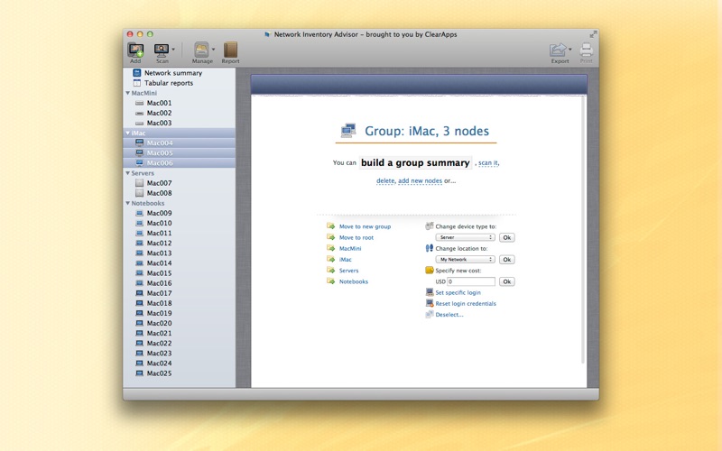Viewport: 722px width, 451px height.
Task: Confirm location with its Ok button
Action: 506,260
